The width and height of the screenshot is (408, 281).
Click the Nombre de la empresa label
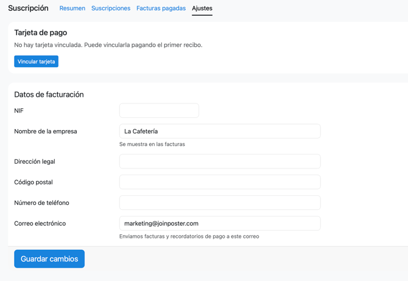46,131
